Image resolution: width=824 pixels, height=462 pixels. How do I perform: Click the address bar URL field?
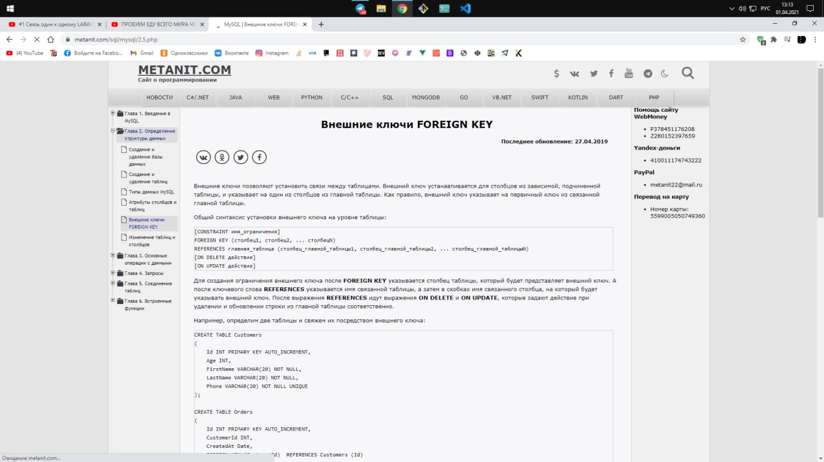[x=399, y=39]
